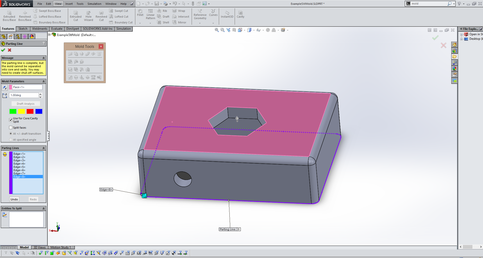Select the Revolved Boss/Base tool
The image size is (483, 258).
(25, 16)
